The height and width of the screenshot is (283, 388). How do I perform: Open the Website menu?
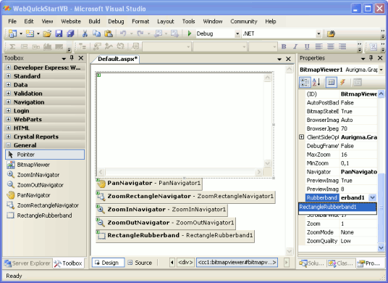(x=71, y=21)
